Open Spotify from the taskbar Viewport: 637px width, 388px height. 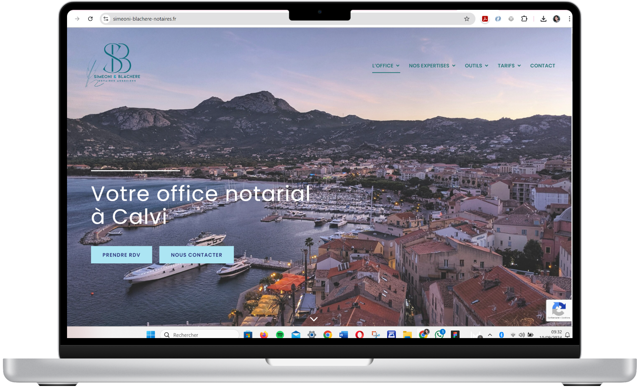click(280, 334)
